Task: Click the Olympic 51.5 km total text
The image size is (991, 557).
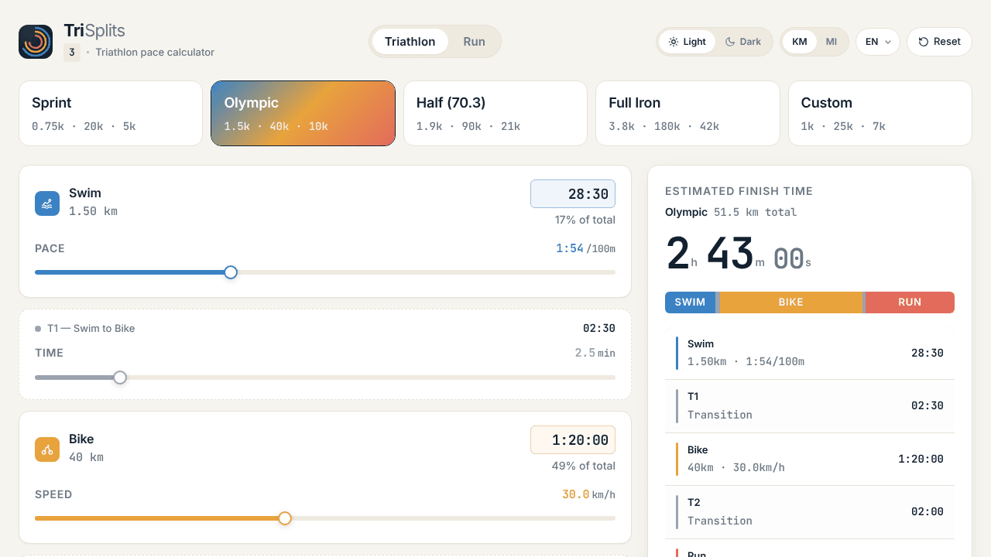Action: (731, 212)
